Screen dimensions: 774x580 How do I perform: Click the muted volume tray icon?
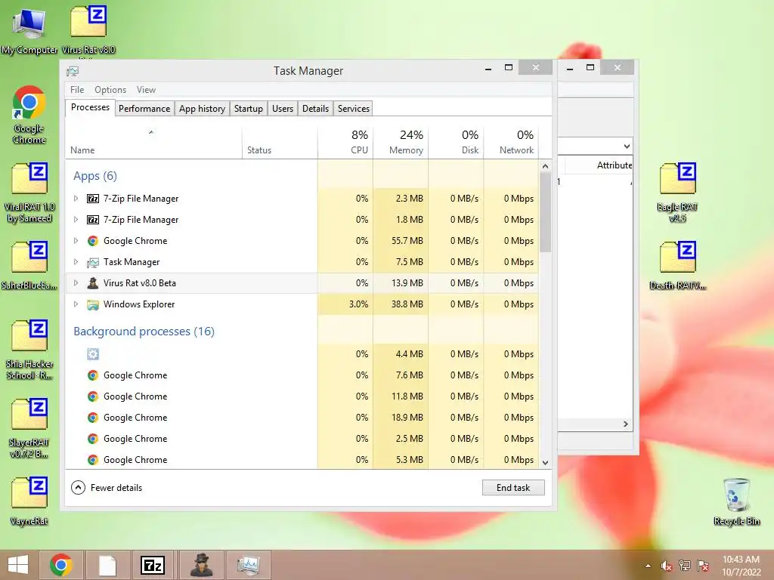click(x=667, y=566)
